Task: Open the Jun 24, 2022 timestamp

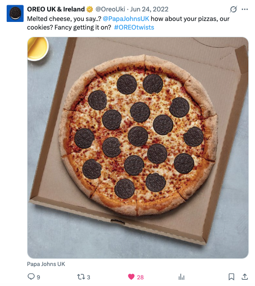Action: (x=149, y=9)
